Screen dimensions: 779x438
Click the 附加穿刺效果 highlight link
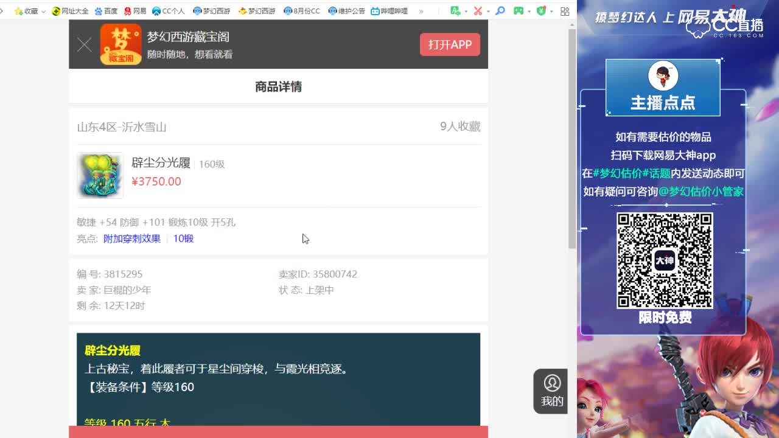pyautogui.click(x=132, y=238)
